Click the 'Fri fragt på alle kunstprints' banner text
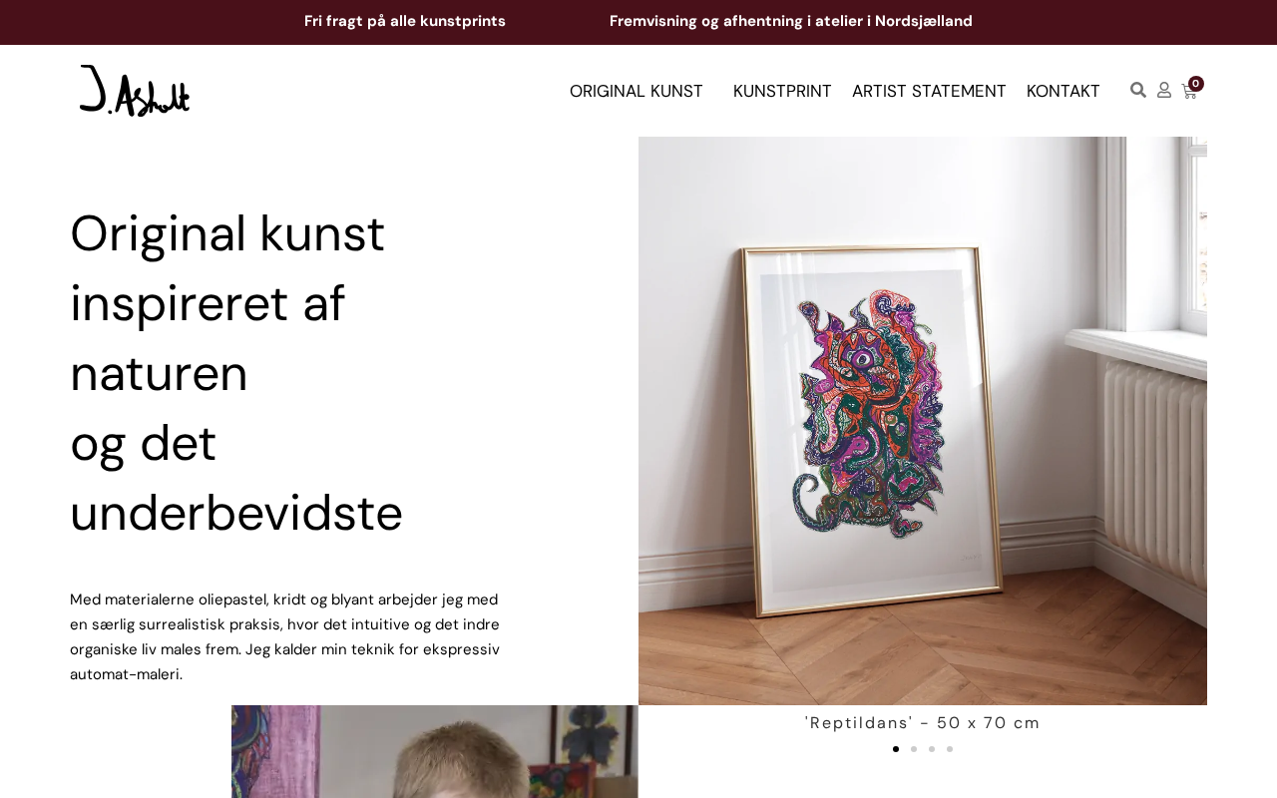This screenshot has height=798, width=1277. tap(405, 21)
